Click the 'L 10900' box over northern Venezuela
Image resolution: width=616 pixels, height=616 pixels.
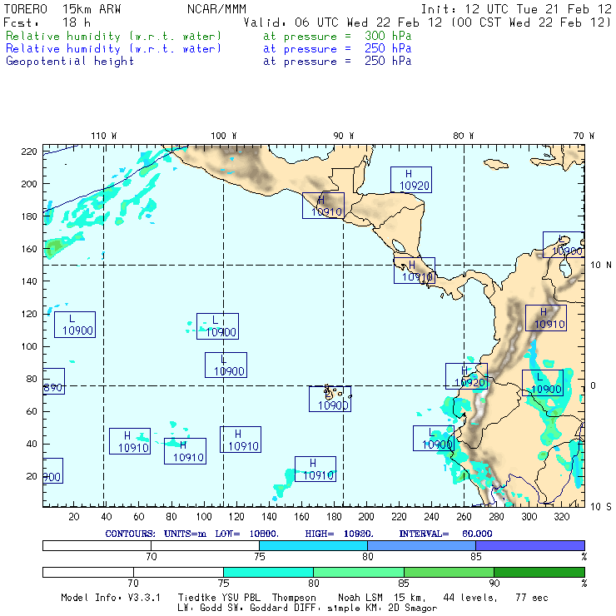[x=564, y=245]
